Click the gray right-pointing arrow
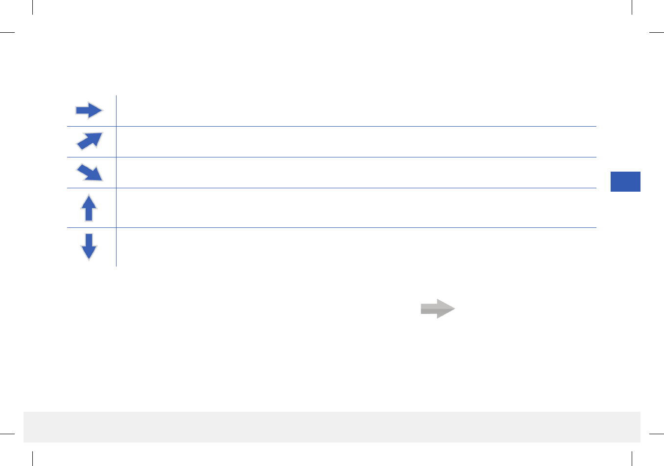Image resolution: width=664 pixels, height=466 pixels. pos(438,309)
